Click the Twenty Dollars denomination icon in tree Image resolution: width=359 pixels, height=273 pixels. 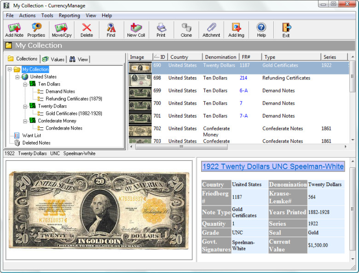(x=33, y=106)
